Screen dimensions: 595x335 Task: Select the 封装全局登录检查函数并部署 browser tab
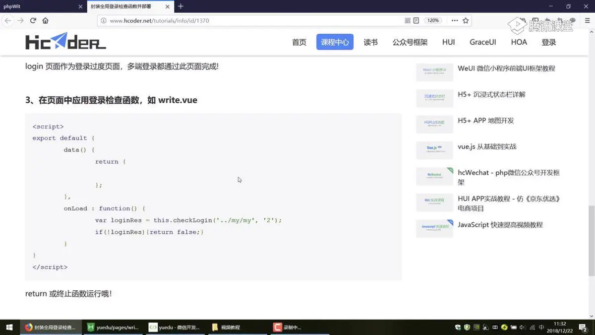click(x=130, y=6)
